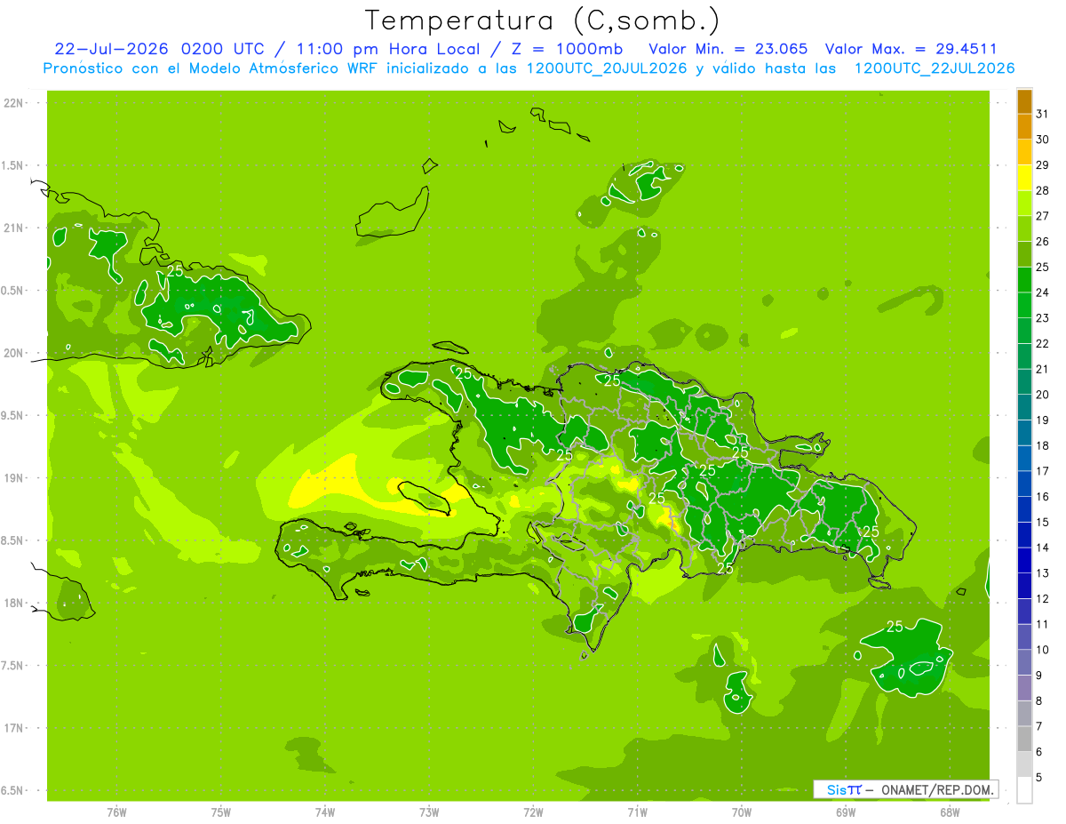Click the color scale value 23
The image size is (1066, 824).
click(x=1042, y=318)
